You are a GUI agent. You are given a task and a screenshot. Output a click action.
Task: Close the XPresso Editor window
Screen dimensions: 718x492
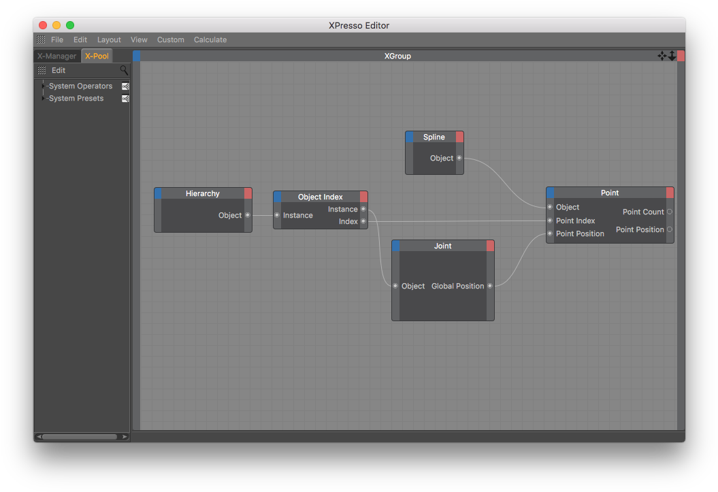(x=43, y=25)
